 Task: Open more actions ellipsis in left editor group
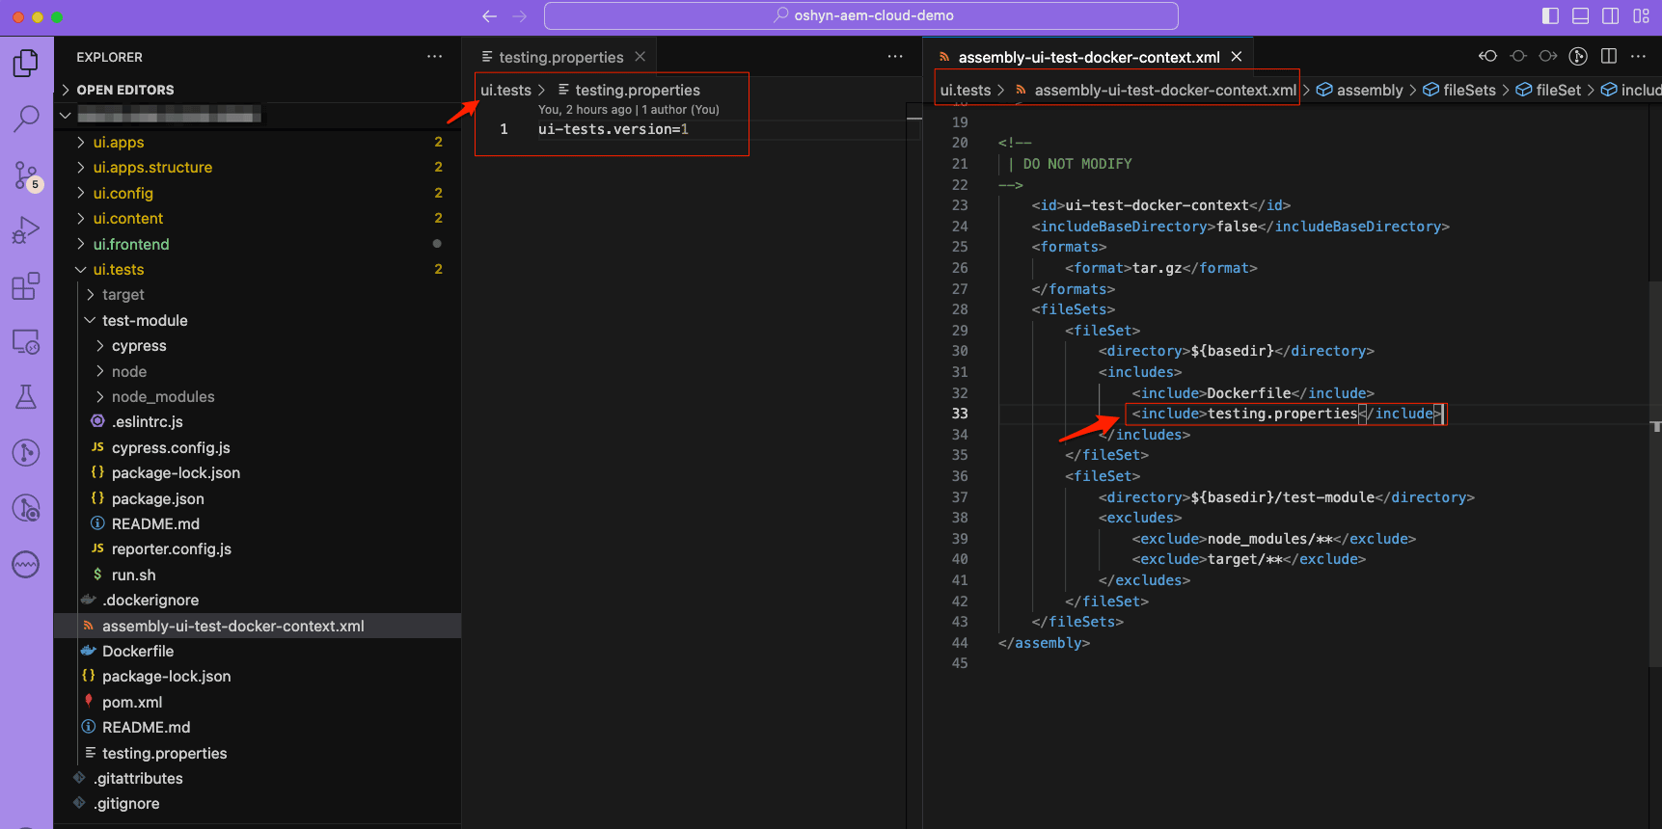(895, 57)
